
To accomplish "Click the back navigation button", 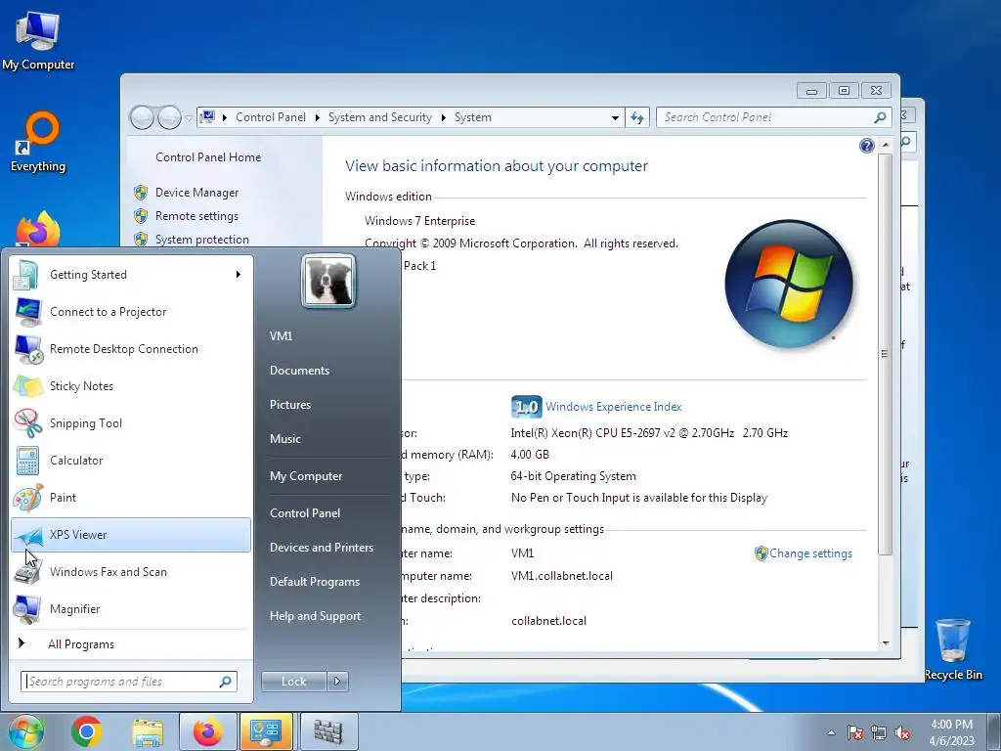I will pyautogui.click(x=142, y=117).
